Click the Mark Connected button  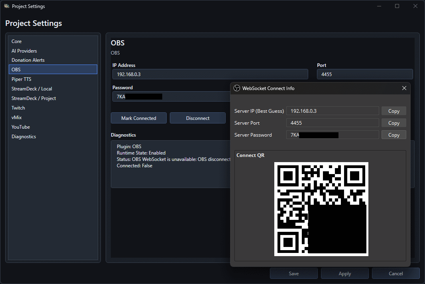139,118
